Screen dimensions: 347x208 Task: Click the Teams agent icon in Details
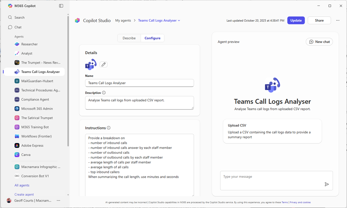tap(91, 64)
